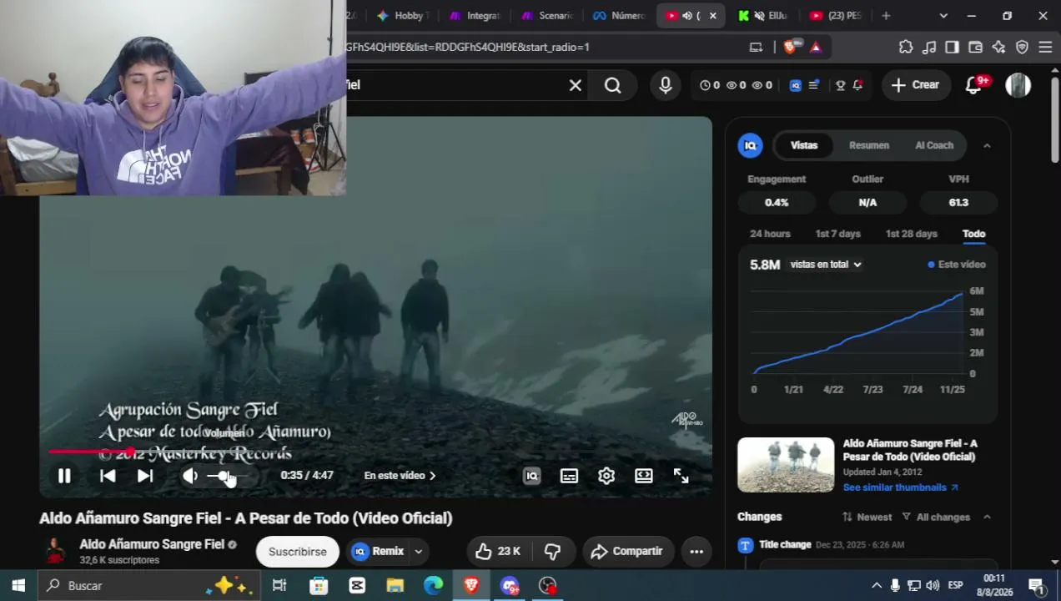Select the Vistas tab in IQ panel

(804, 145)
